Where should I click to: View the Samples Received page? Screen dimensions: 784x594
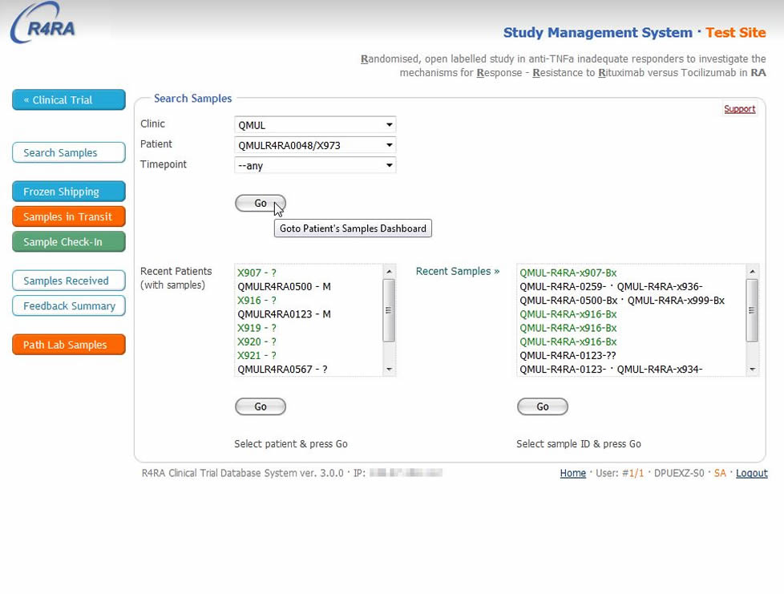coord(68,281)
